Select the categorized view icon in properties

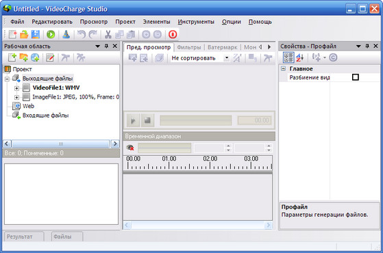click(x=288, y=57)
